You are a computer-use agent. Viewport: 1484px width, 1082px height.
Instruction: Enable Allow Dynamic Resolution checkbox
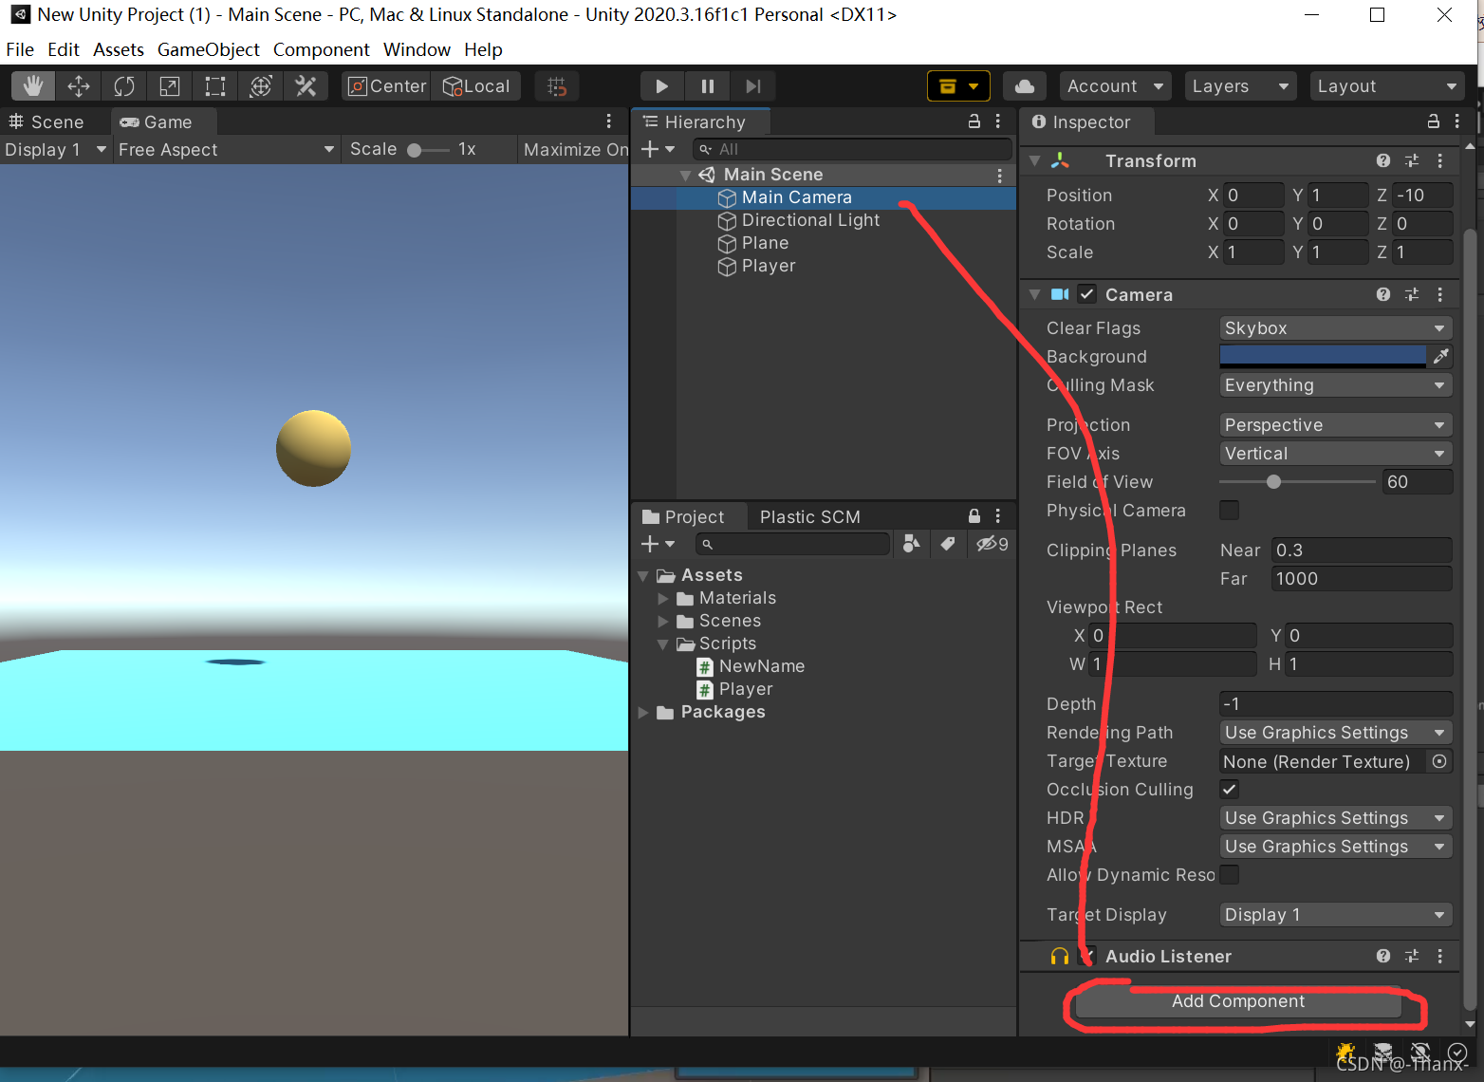tap(1229, 874)
